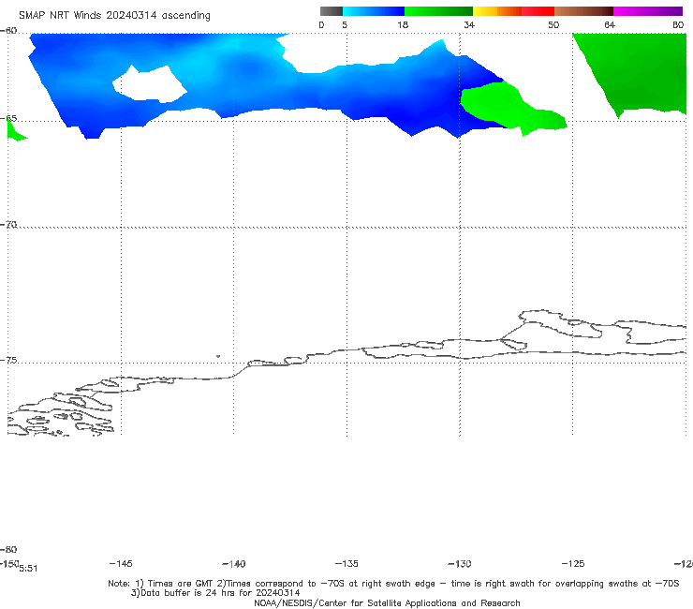Click color bar label 50
The width and height of the screenshot is (693, 609).
click(x=553, y=24)
